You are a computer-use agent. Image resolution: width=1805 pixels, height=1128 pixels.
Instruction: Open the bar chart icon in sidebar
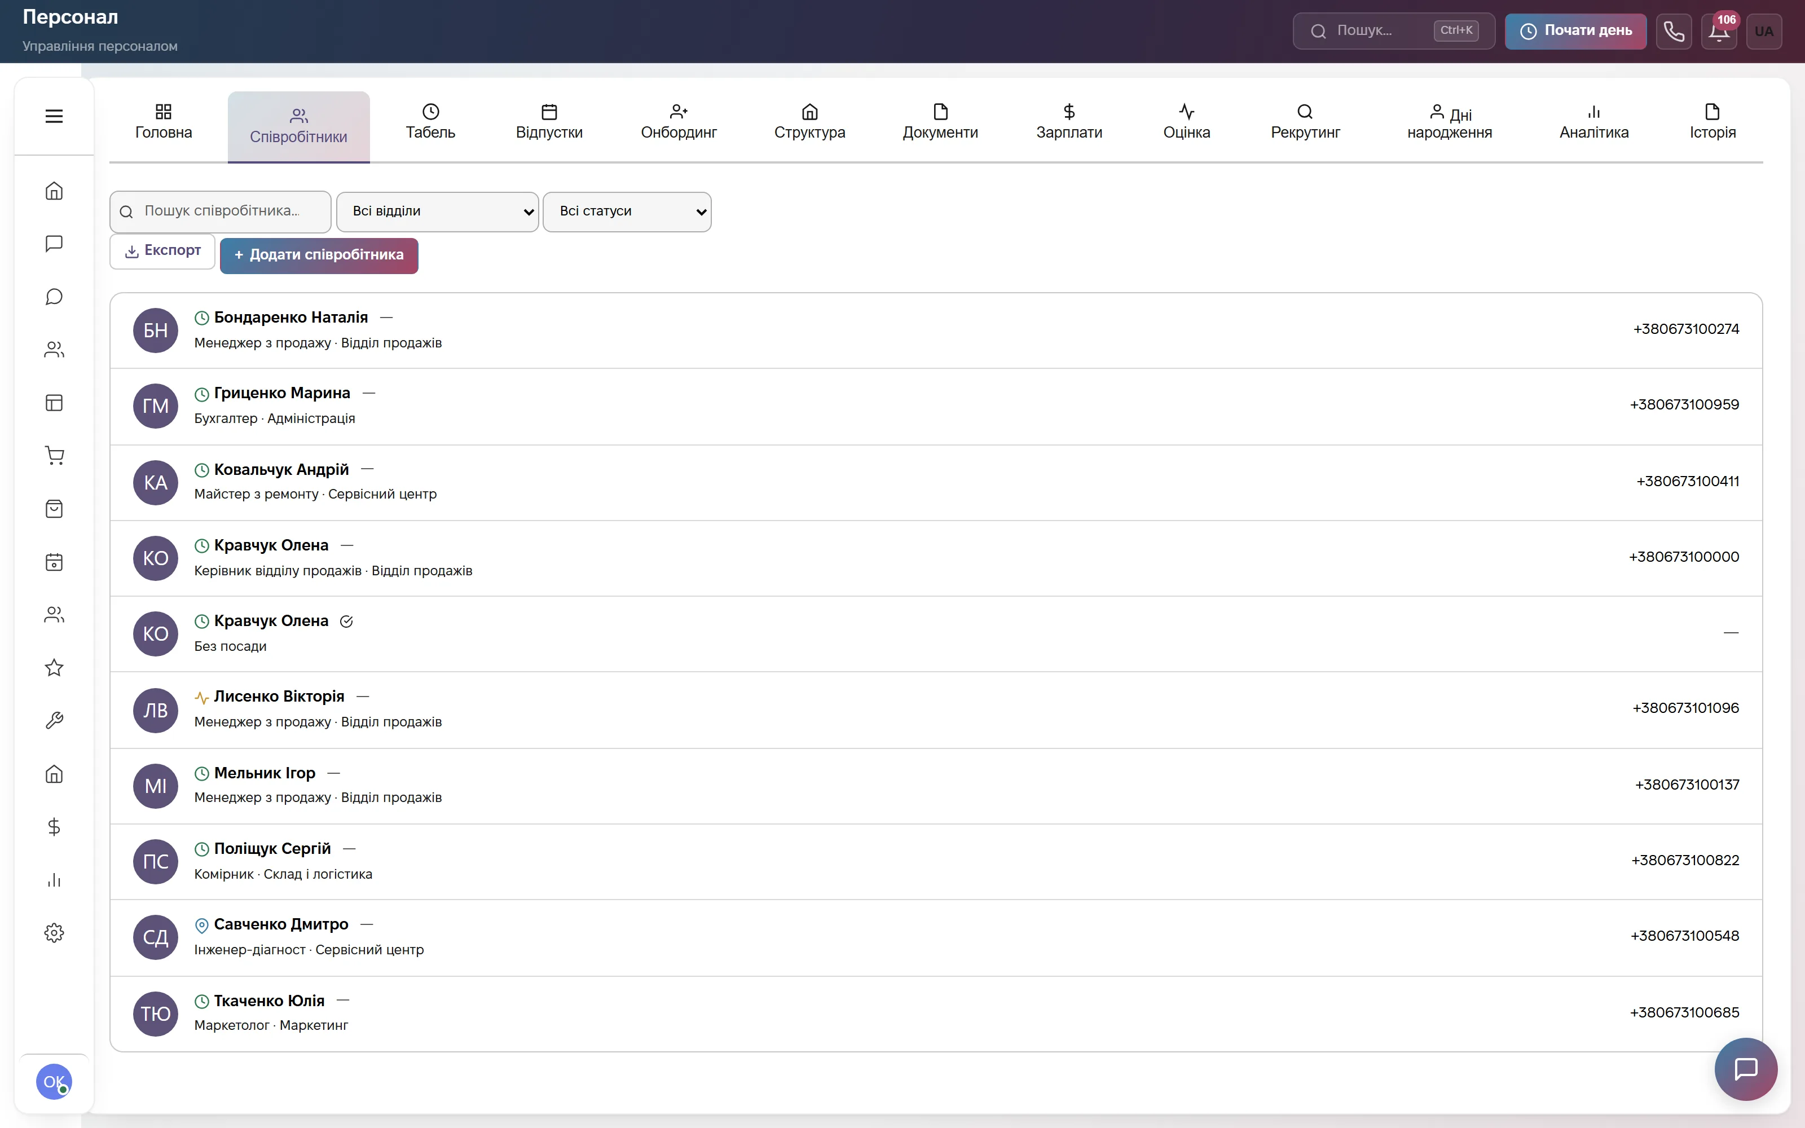pyautogui.click(x=54, y=880)
